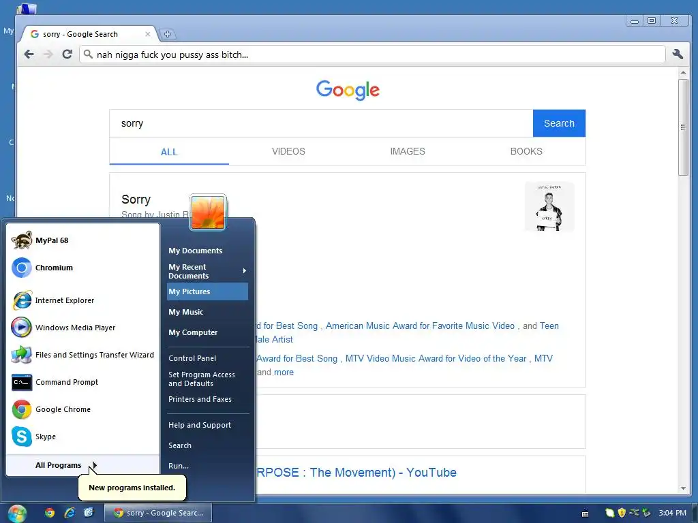
Task: Click the on-screen keyboard tray icon
Action: 586,513
